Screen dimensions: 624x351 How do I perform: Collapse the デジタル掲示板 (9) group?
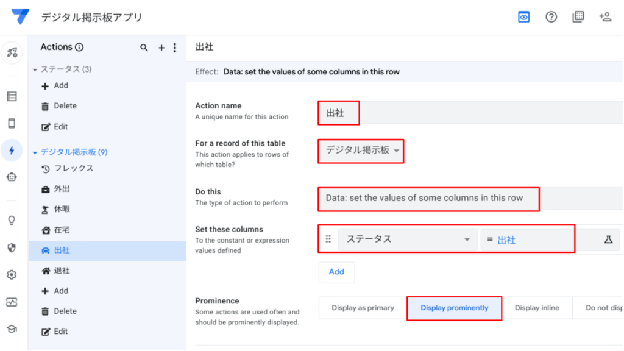[x=35, y=153]
